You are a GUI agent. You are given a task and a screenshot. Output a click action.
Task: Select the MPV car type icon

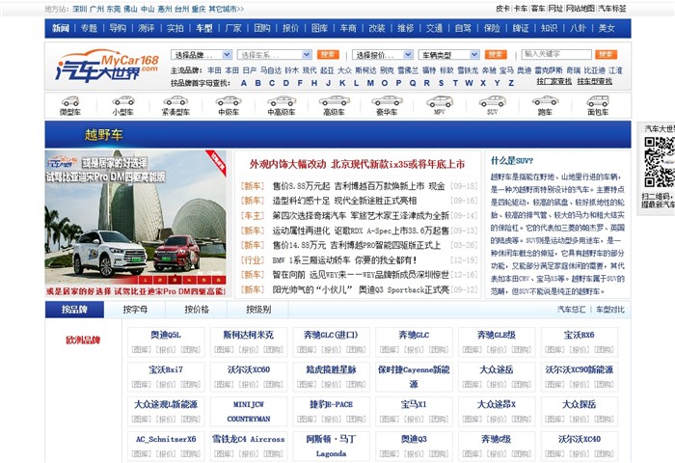(440, 106)
